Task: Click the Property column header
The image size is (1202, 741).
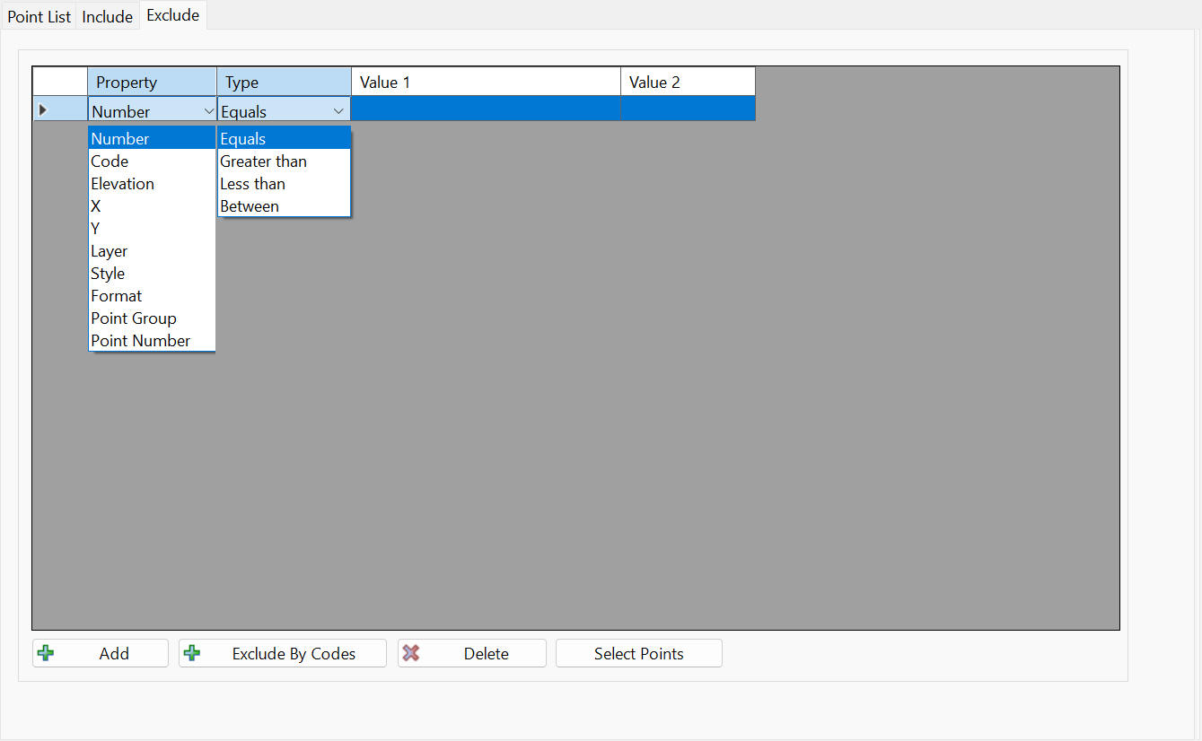Action: tap(152, 83)
